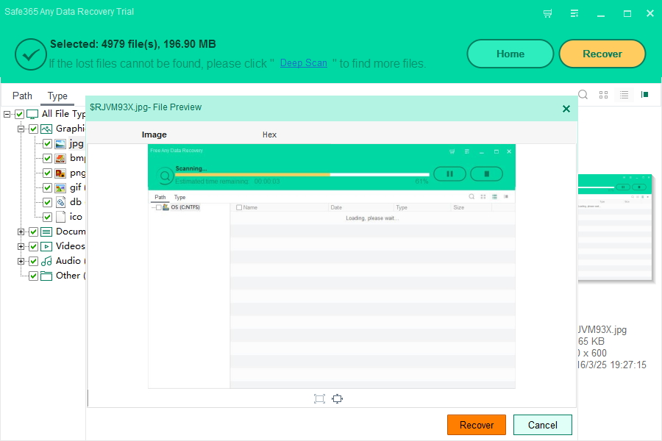This screenshot has height=441, width=662.
Task: Uncheck the jpg checkbox
Action: click(47, 144)
